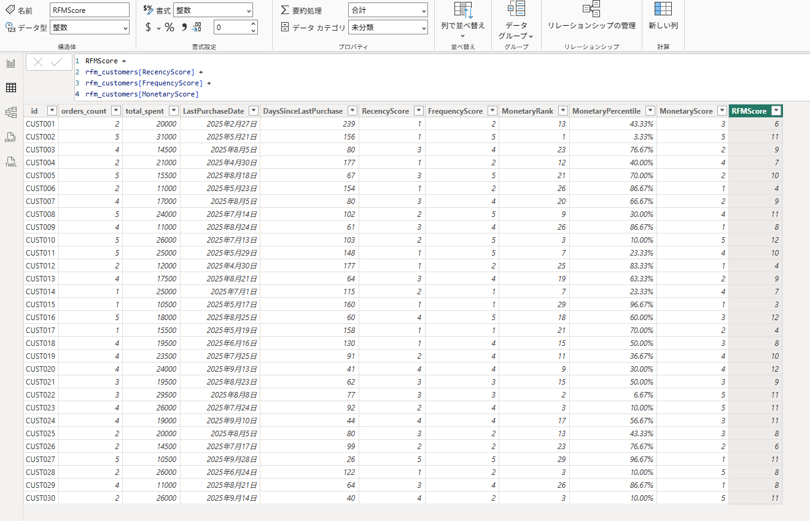Open データ カテゴリ dropdown showing 未分類
The image size is (810, 521).
pyautogui.click(x=387, y=28)
